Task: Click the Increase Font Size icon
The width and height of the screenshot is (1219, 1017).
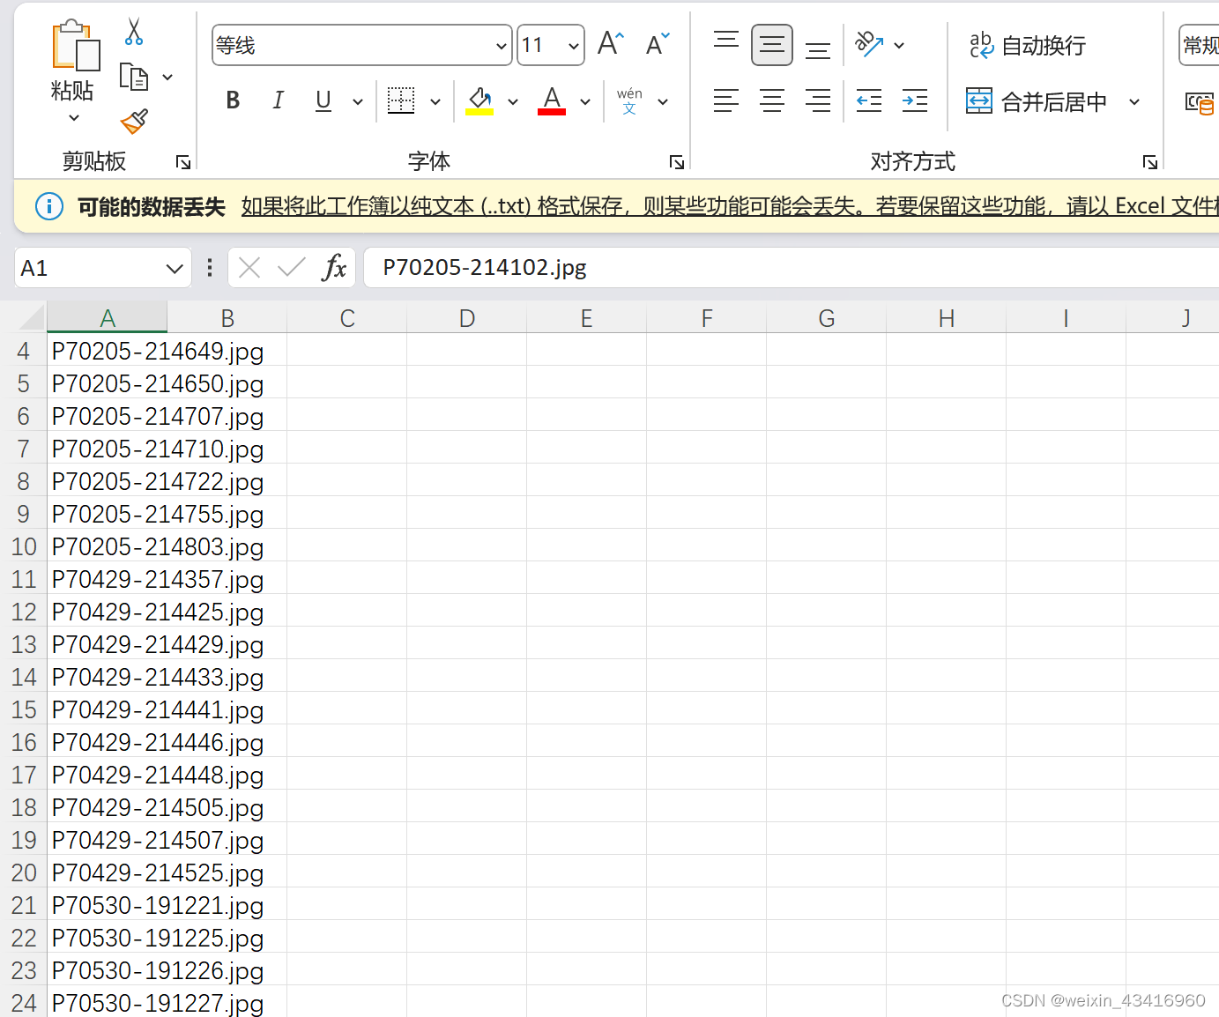Action: point(610,44)
